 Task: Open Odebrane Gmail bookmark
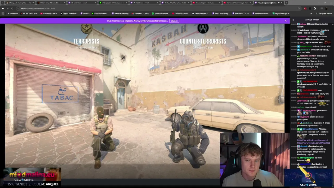[x=141, y=13]
